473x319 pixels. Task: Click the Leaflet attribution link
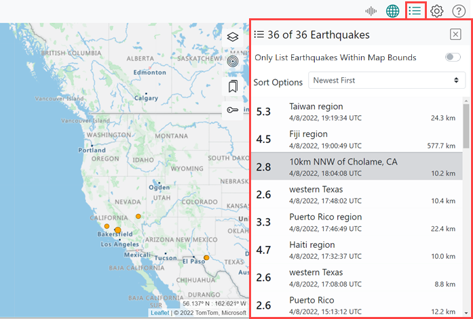coord(159,313)
